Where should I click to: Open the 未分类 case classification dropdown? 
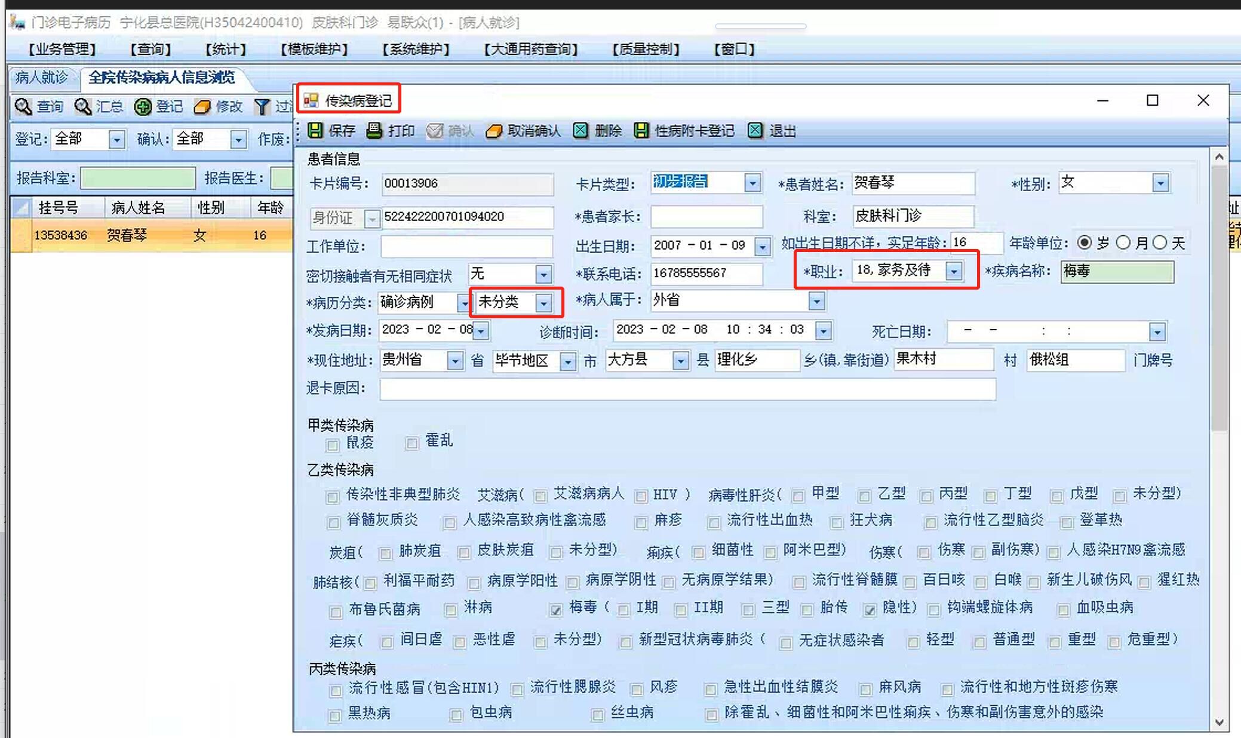[543, 303]
